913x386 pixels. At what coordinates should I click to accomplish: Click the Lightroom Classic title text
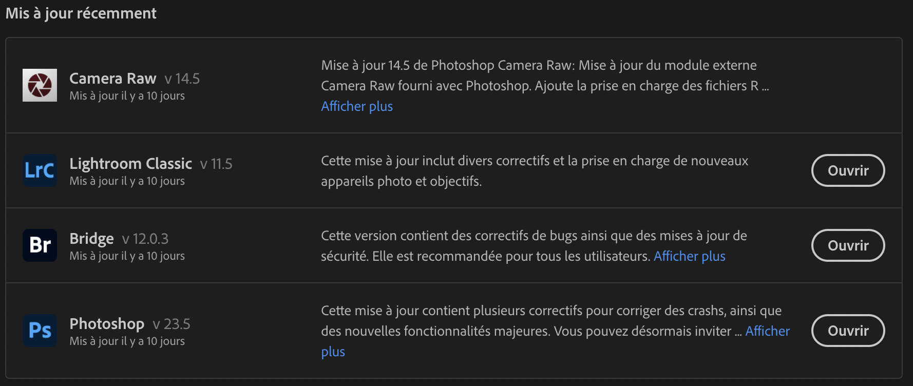click(x=130, y=164)
